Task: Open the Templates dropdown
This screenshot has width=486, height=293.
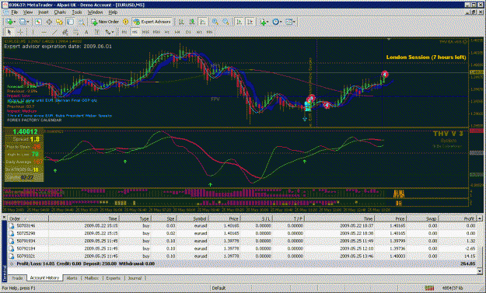Action: [290, 22]
